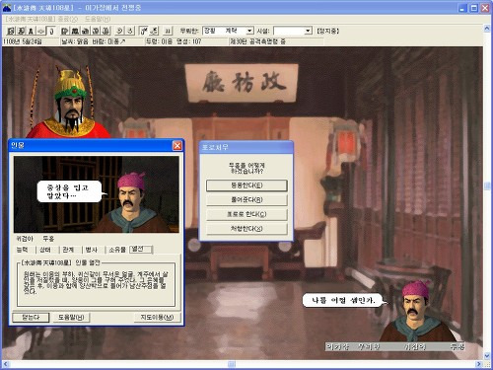The image size is (493, 370).
Task: Open the 무뢰한 combo box arrow
Action: coord(249,31)
